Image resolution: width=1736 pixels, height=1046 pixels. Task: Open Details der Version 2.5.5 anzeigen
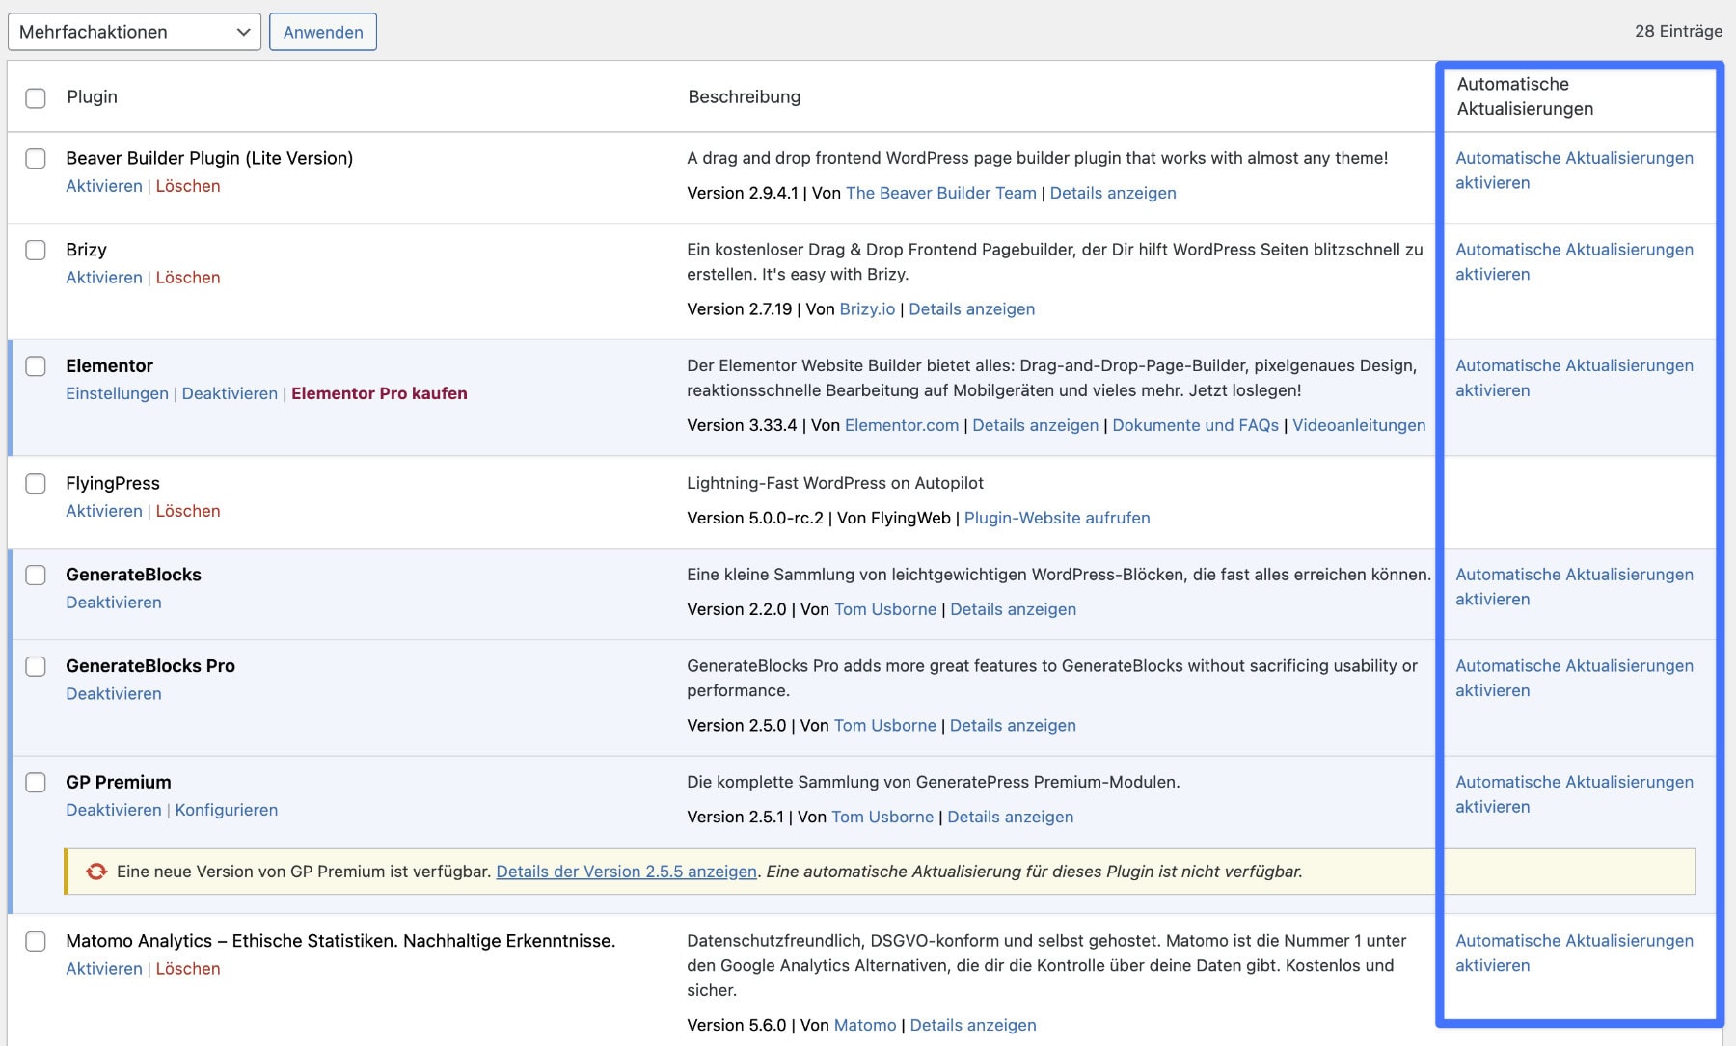click(x=627, y=871)
